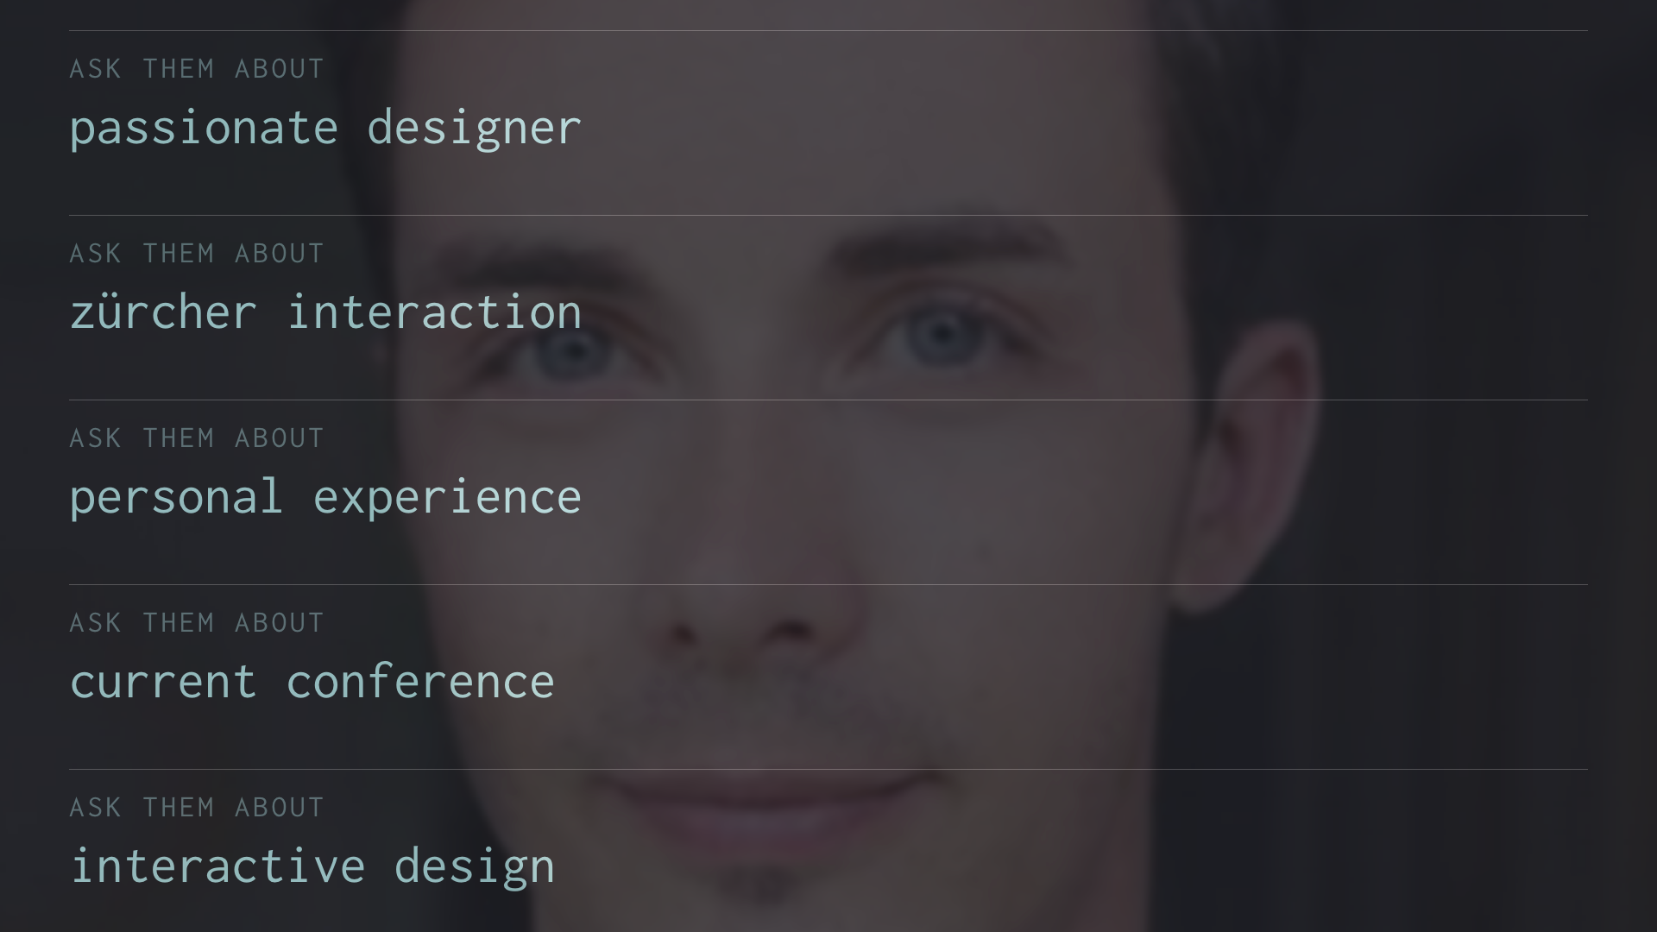Click ASK THEM ABOUT label above passionate designer
This screenshot has height=932, width=1657.
tap(197, 69)
